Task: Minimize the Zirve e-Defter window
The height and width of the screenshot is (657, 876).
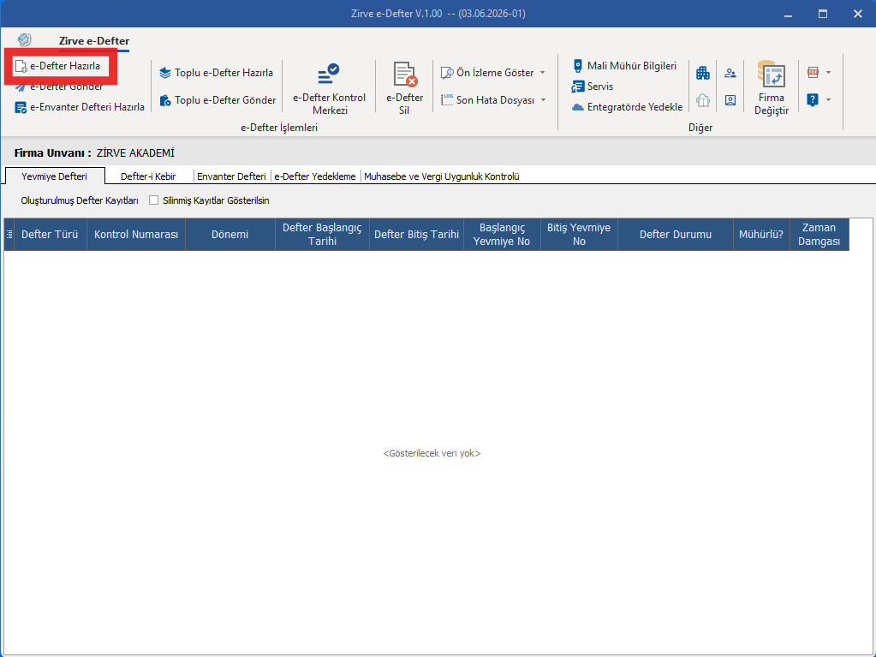Action: (x=788, y=14)
